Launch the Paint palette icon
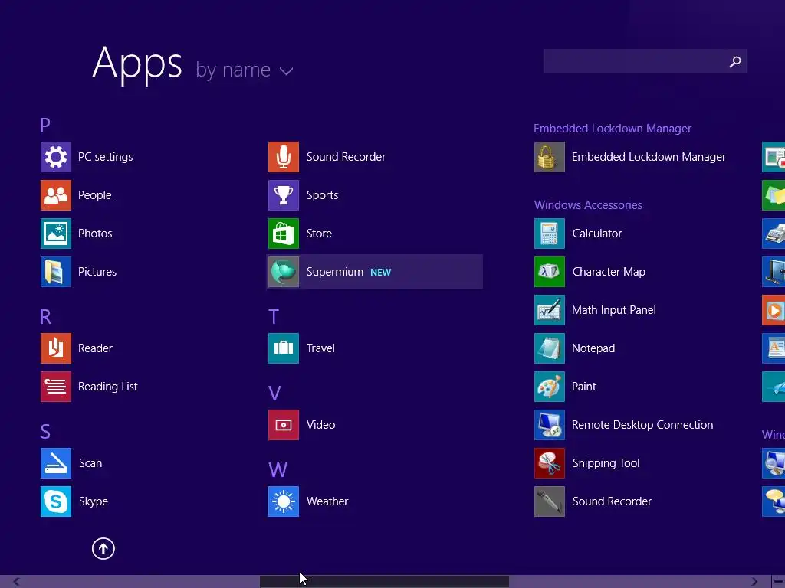The width and height of the screenshot is (785, 588). click(x=549, y=387)
